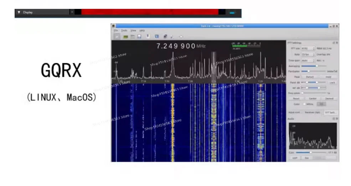Close the Audio panel
This screenshot has height=186, width=351.
pyautogui.click(x=337, y=119)
